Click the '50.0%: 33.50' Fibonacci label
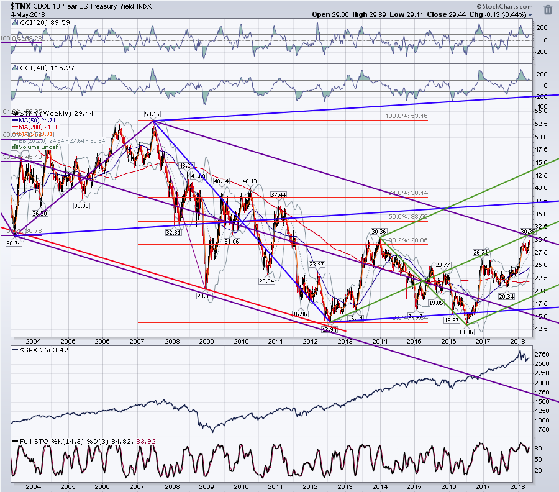The image size is (559, 492). (x=408, y=216)
